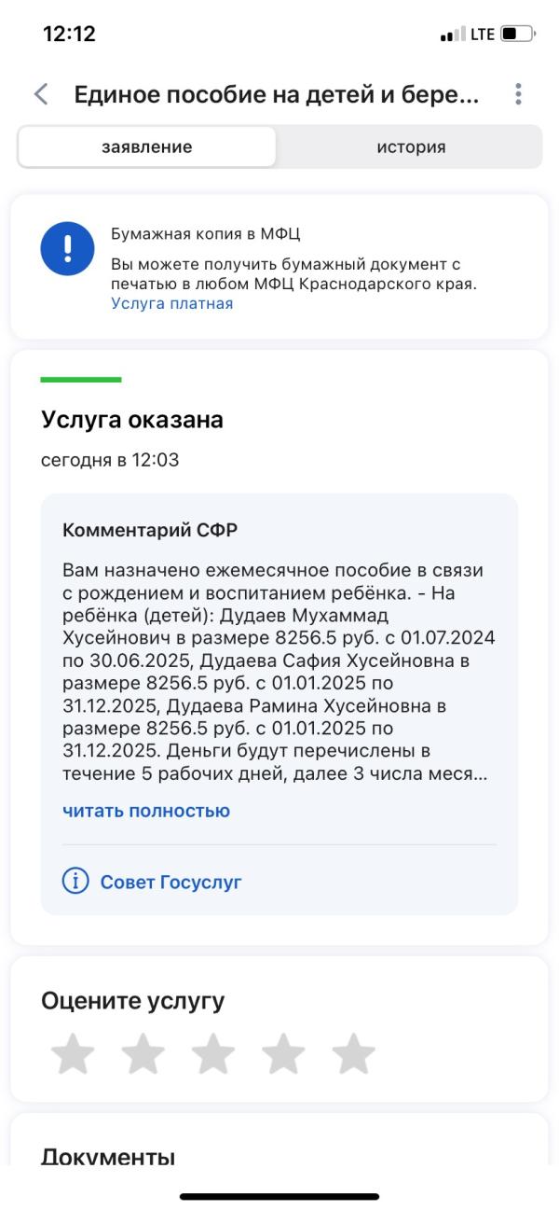Tap the Услуга оказана status heading
Image resolution: width=559 pixels, height=1210 pixels.
click(132, 420)
